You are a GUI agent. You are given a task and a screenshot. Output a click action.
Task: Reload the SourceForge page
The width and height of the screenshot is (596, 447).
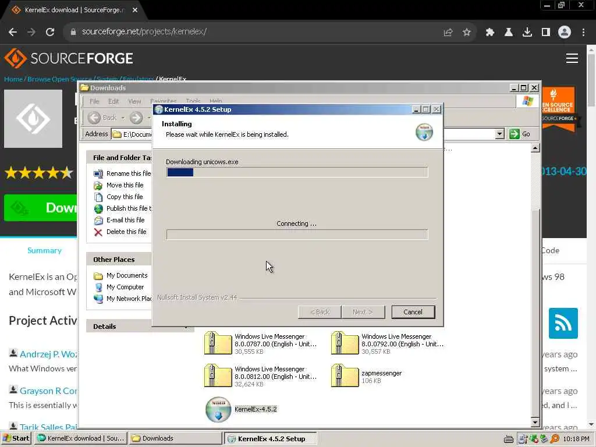click(x=50, y=33)
